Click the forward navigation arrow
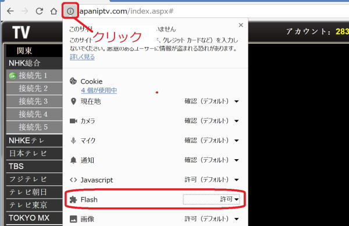The image size is (349, 226). coord(24,11)
